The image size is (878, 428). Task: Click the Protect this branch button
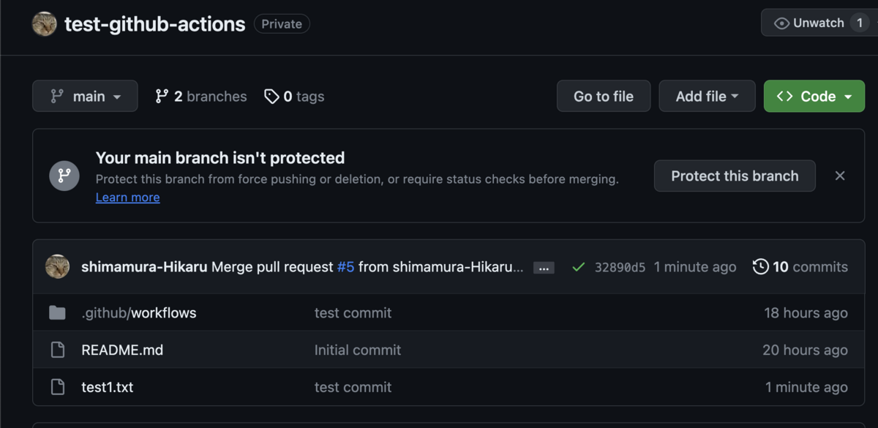[735, 176]
